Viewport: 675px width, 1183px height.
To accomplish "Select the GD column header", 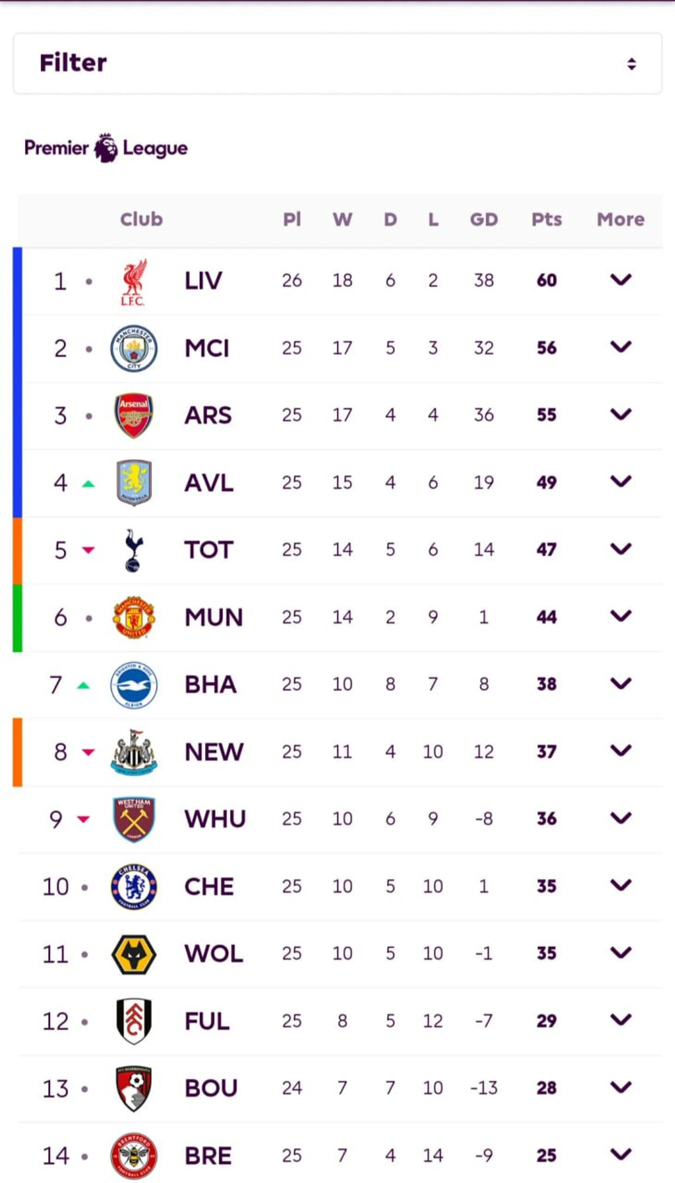I will pos(484,219).
